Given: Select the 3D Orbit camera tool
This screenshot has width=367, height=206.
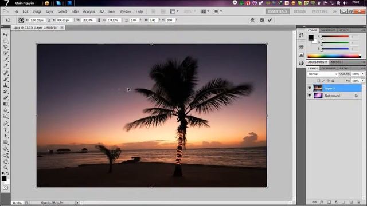Looking at the screenshot, I should [6, 155].
